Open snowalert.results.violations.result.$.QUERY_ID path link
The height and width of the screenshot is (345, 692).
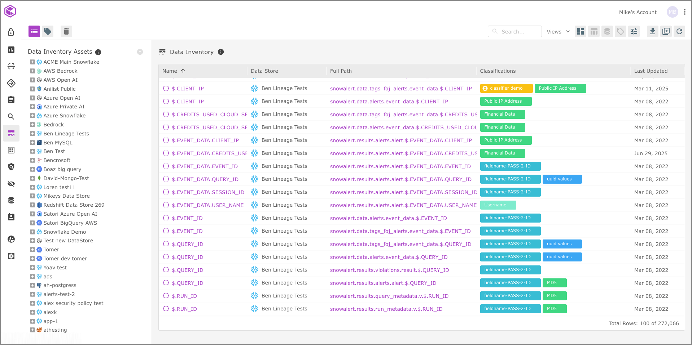(x=389, y=270)
